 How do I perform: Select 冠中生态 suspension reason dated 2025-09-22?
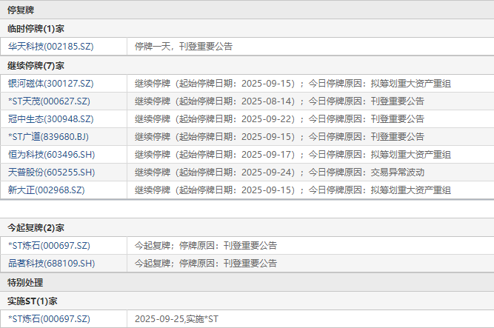tap(279, 119)
